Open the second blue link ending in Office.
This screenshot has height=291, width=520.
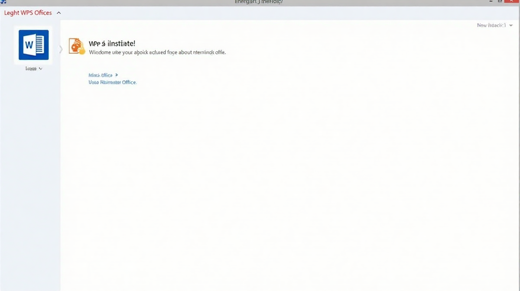[x=112, y=82]
